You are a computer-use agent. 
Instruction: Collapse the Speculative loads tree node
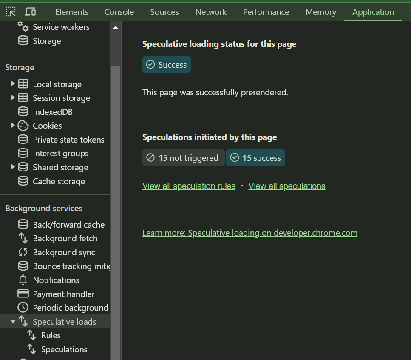pos(13,322)
